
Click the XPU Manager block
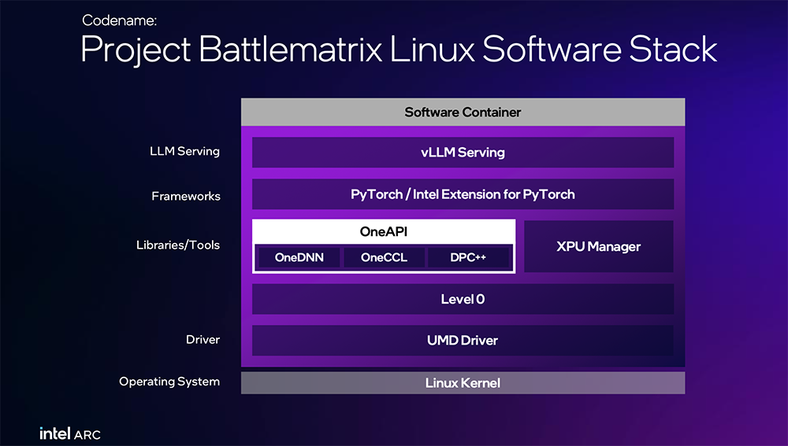point(598,246)
